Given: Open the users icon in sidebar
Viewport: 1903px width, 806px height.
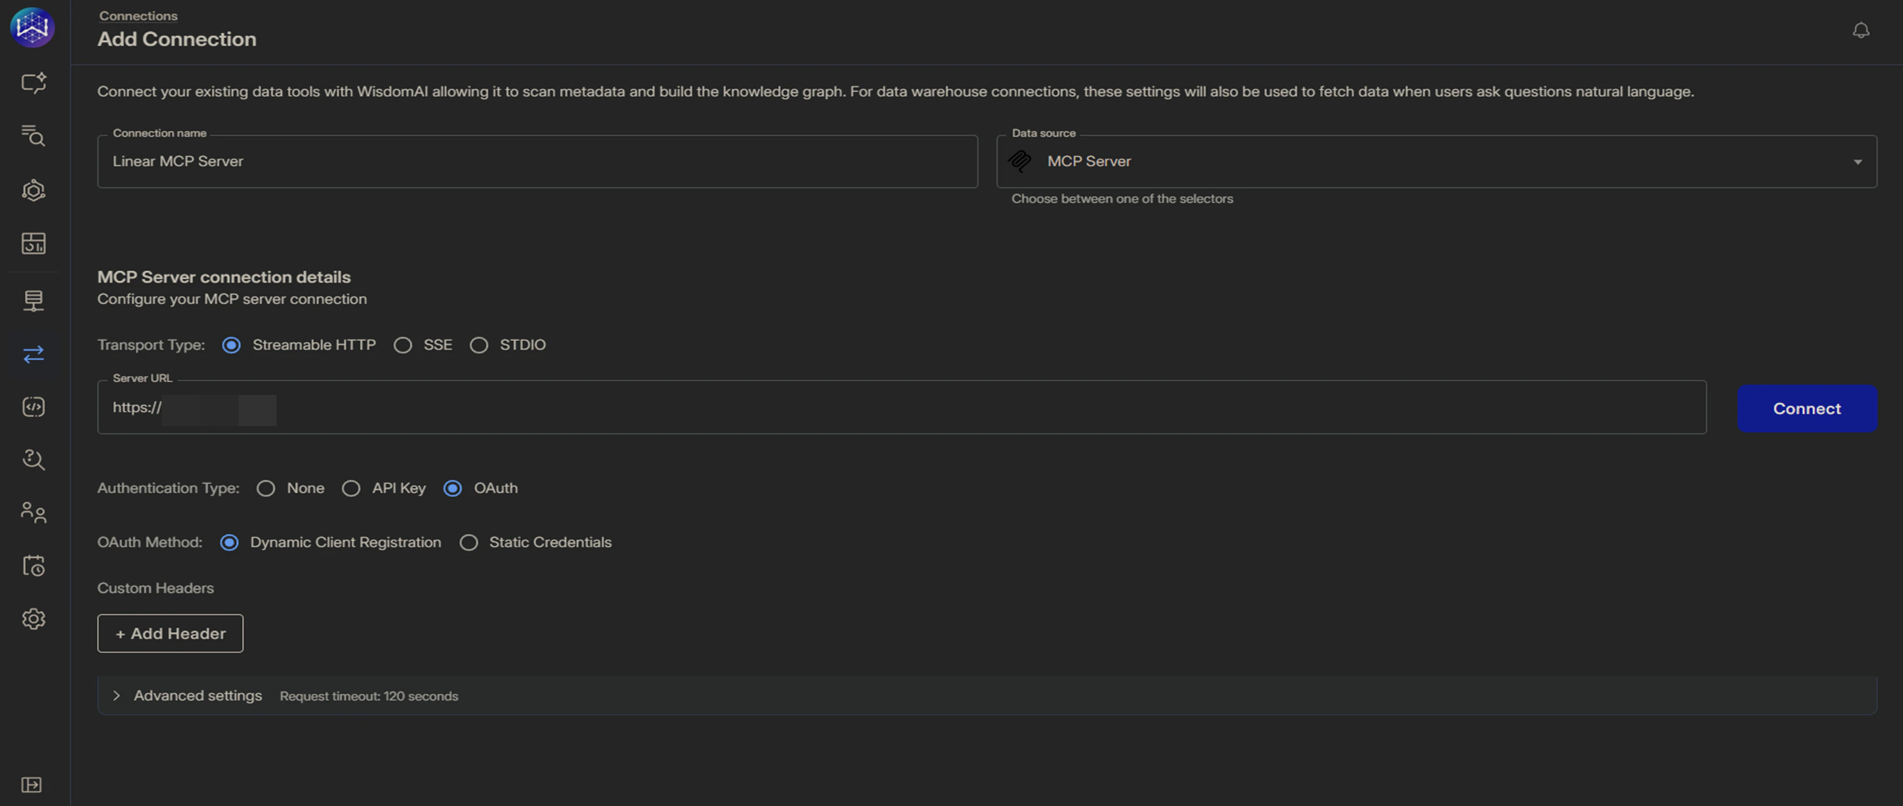Looking at the screenshot, I should click(x=33, y=512).
